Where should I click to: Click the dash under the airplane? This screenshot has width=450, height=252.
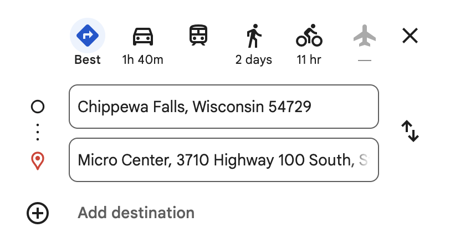point(365,61)
